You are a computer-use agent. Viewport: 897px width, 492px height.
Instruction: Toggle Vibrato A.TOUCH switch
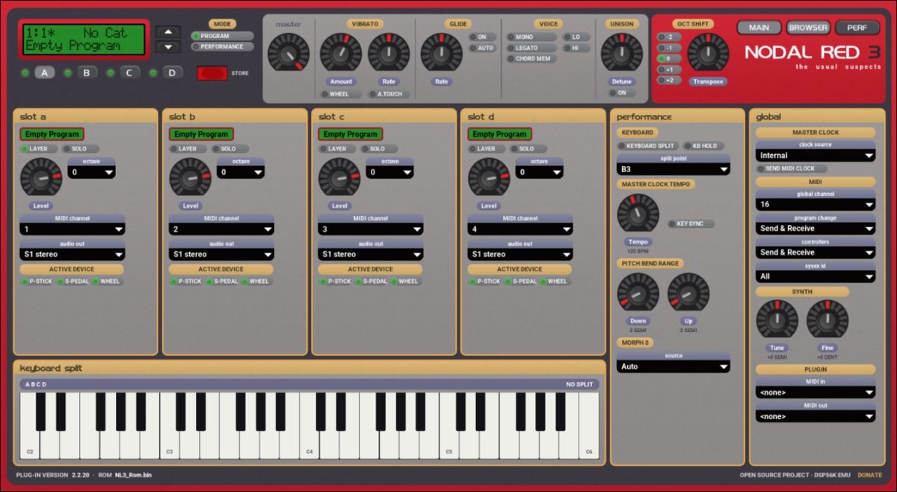point(389,94)
